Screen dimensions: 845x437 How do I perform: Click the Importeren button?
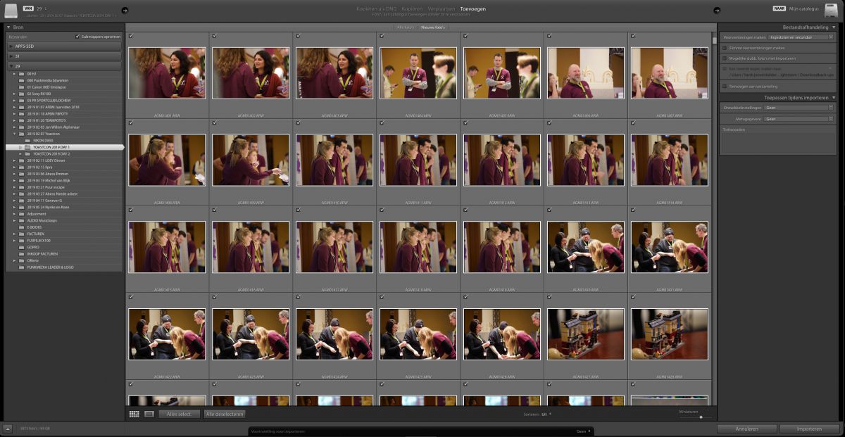pos(809,429)
